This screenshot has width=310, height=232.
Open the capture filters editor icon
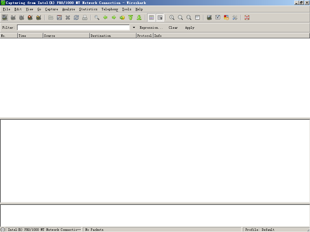click(209, 18)
